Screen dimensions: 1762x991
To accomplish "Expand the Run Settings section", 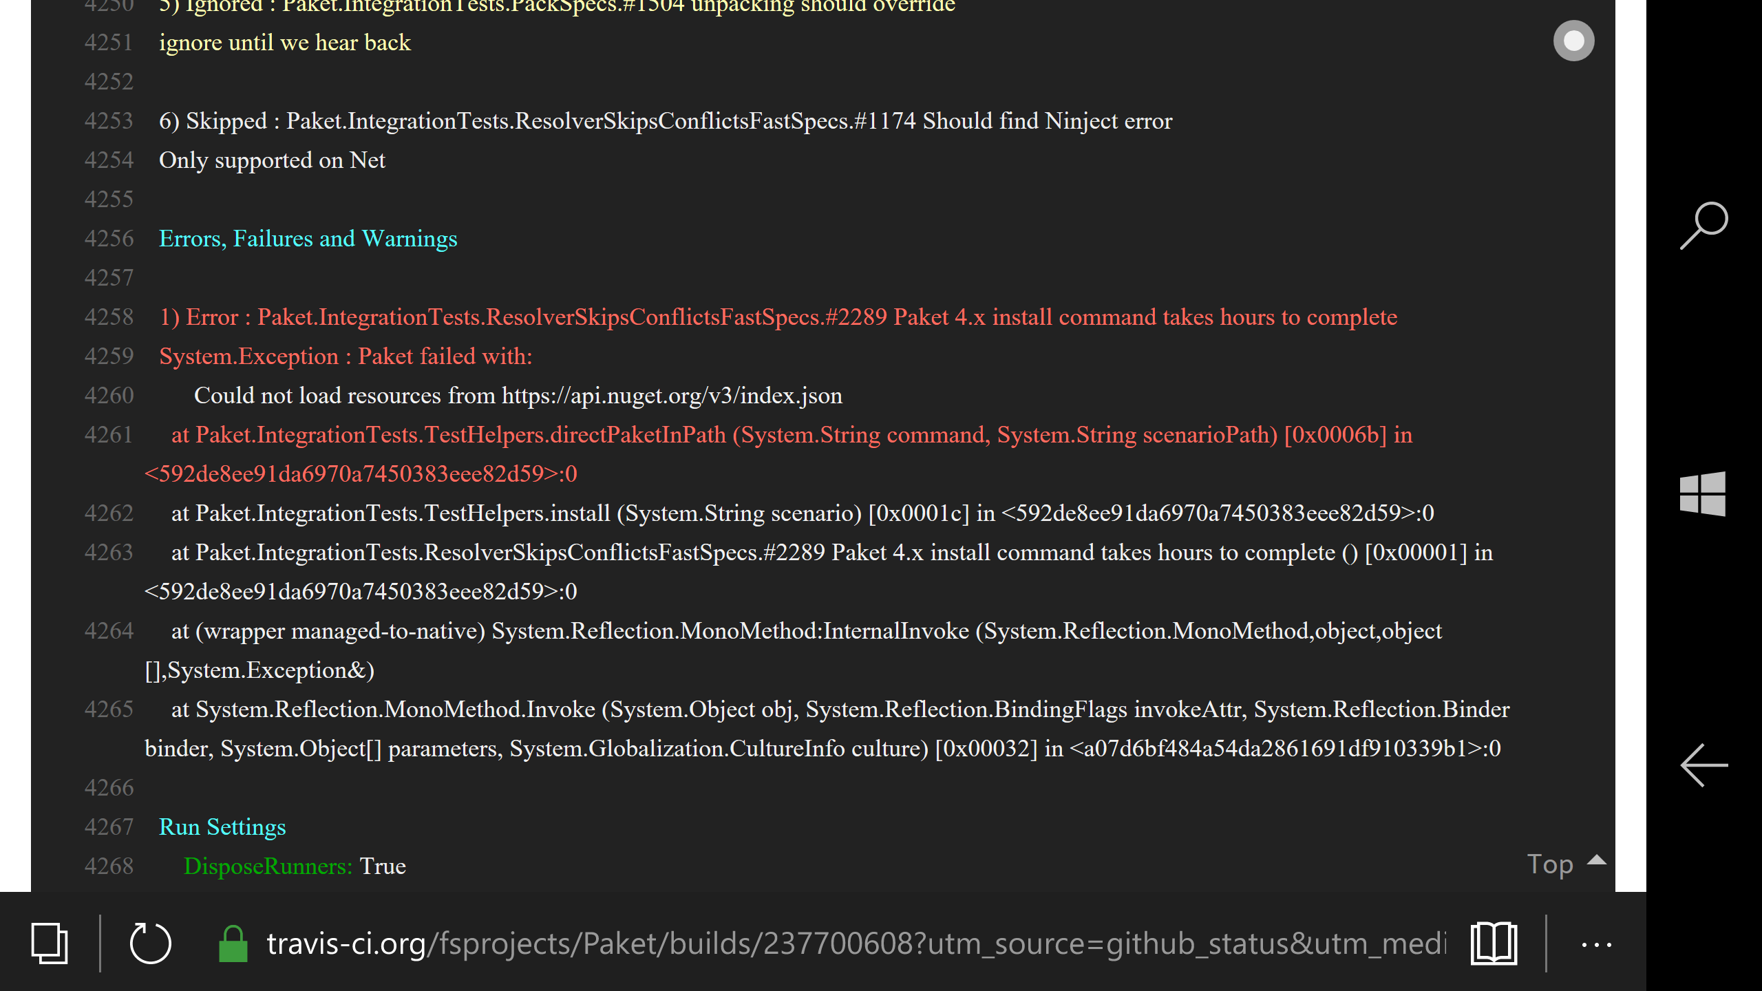I will (222, 827).
